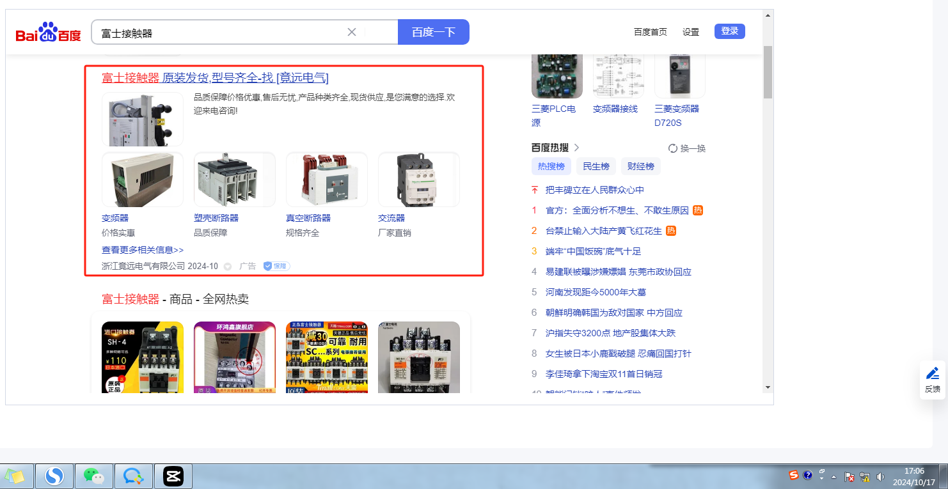The image size is (948, 489).
Task: Click the 塑壳断路器 product thumbnail
Action: 235,180
